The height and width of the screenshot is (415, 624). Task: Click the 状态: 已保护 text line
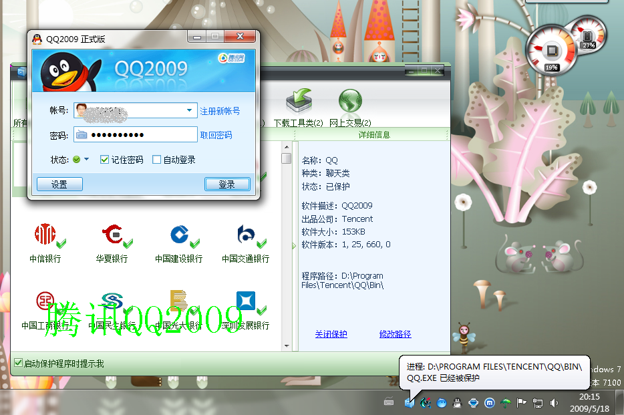tap(325, 186)
